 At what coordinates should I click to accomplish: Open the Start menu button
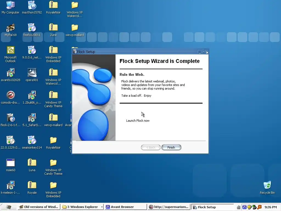(8, 207)
